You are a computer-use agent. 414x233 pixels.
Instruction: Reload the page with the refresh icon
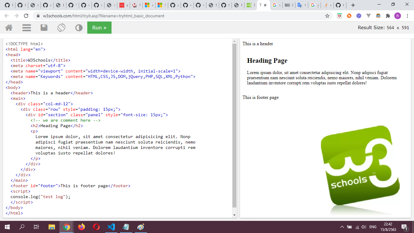pyautogui.click(x=26, y=16)
